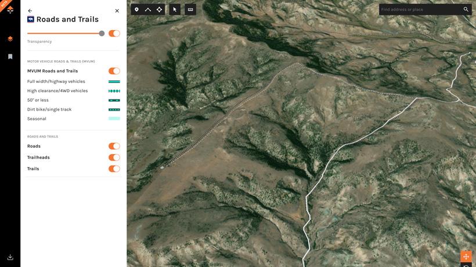Click the orange pan move control button
Viewport: 476px width, 267px height.
[x=466, y=257]
